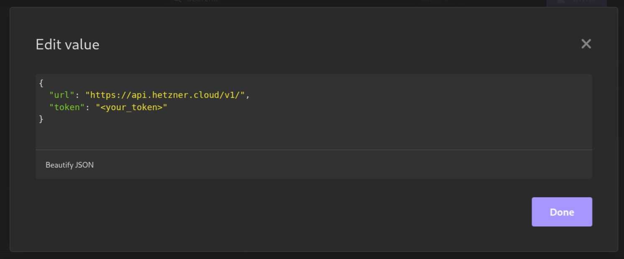Click empty editor area below the JSON

pyautogui.click(x=293, y=136)
